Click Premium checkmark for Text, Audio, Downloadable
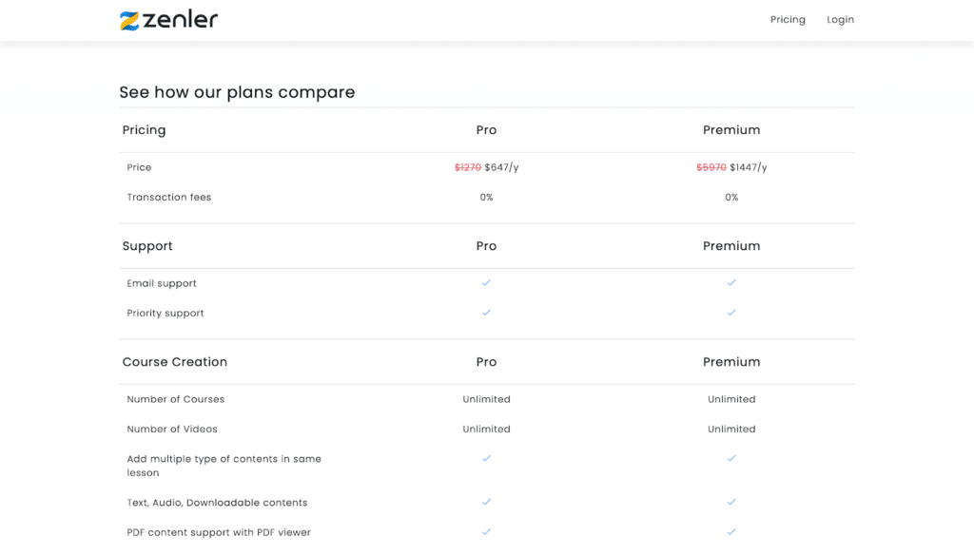 tap(731, 502)
